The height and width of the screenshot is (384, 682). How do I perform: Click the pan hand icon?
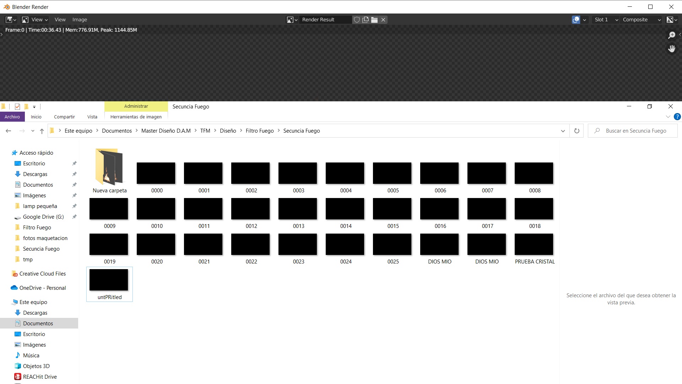coord(671,49)
